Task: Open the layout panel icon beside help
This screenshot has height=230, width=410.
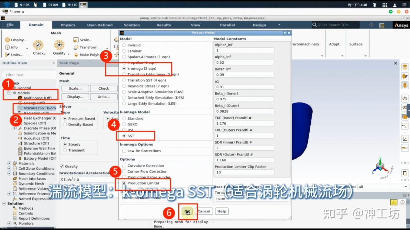Action: (382, 25)
